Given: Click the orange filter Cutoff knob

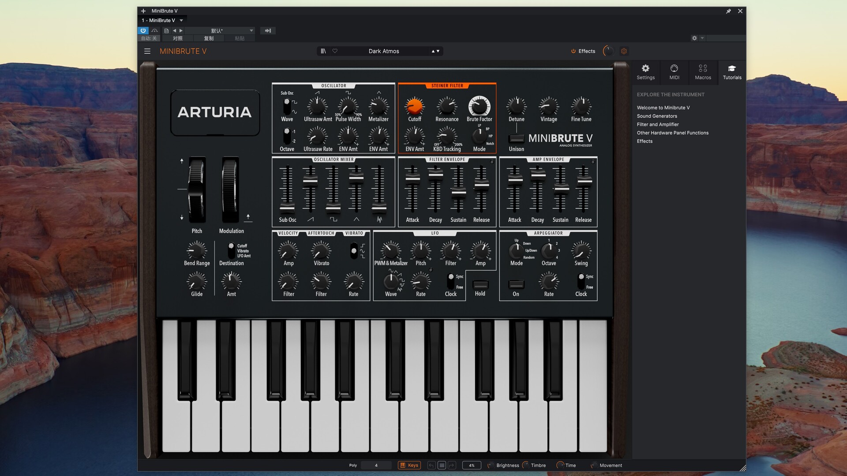Looking at the screenshot, I should pos(414,106).
